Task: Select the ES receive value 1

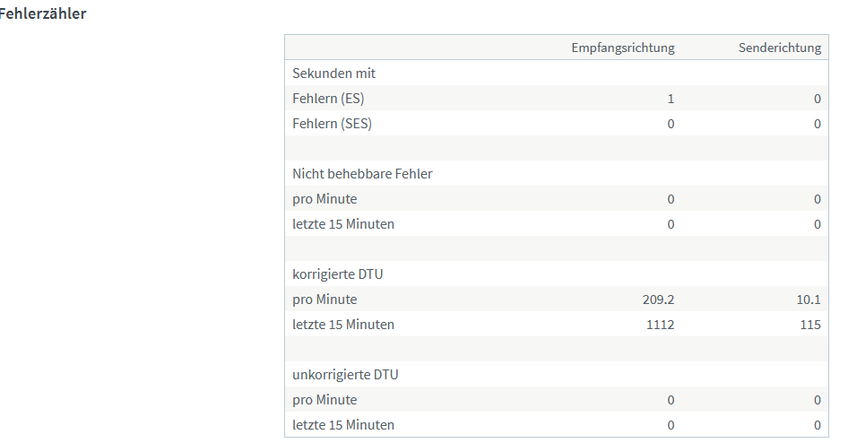Action: click(x=671, y=99)
